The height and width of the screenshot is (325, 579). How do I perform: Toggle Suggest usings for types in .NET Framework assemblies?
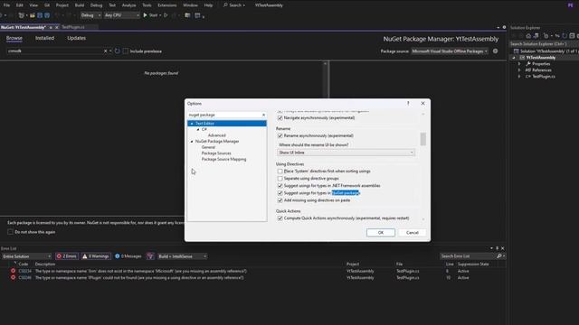[x=280, y=186]
